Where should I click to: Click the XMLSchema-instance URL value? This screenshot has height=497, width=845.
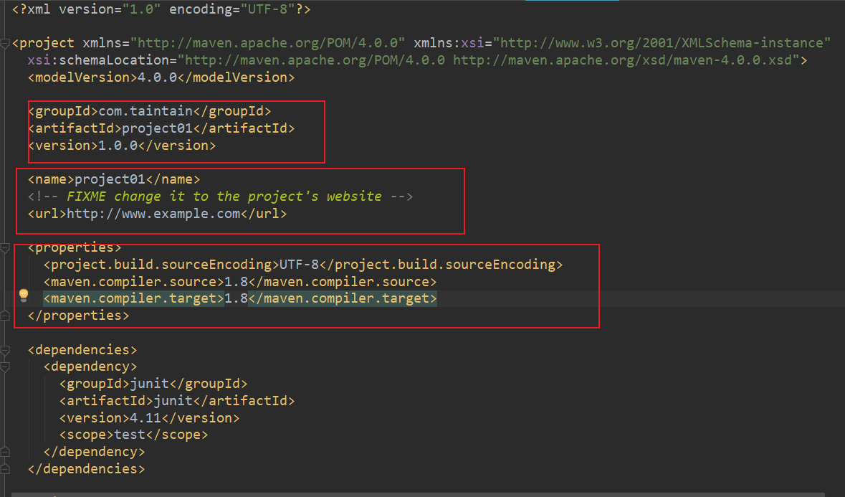coord(662,43)
